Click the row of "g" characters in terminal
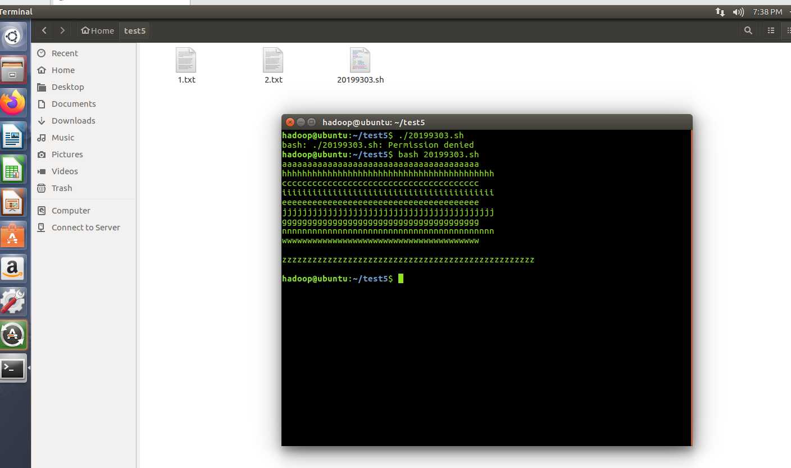Image resolution: width=791 pixels, height=468 pixels. click(380, 222)
